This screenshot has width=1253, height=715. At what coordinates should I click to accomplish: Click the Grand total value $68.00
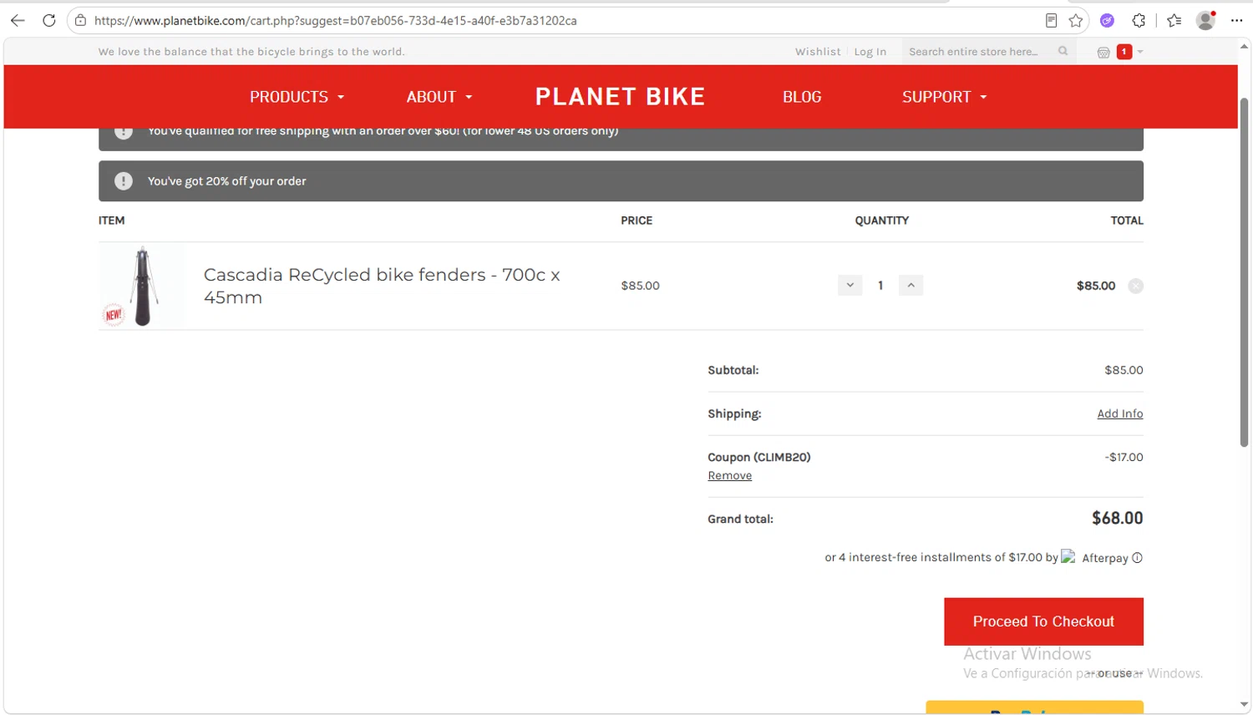1118,518
